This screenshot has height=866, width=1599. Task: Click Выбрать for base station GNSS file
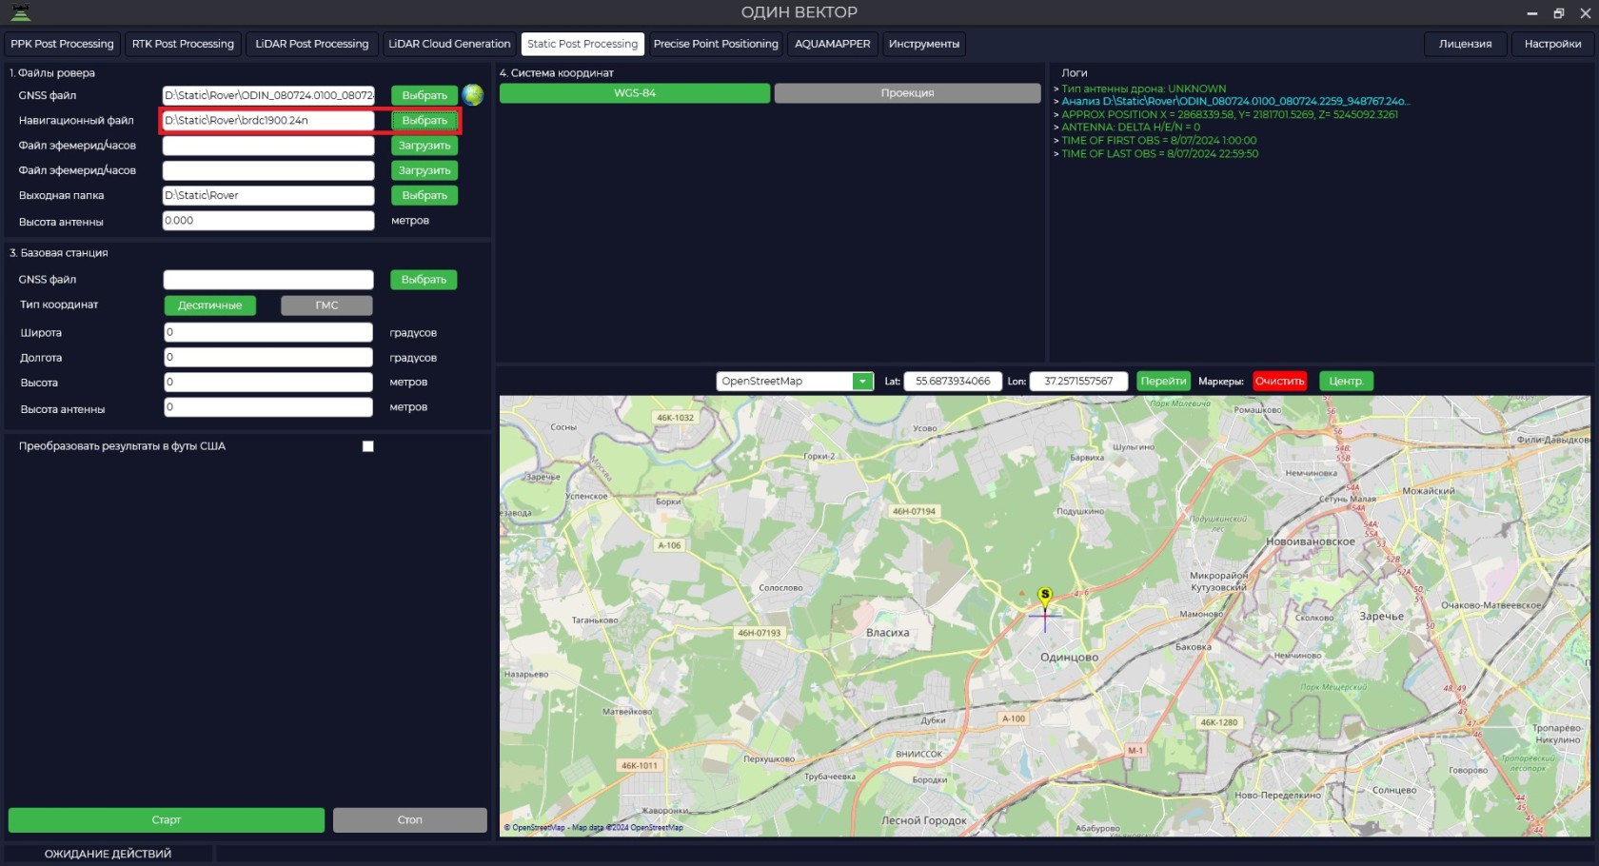tap(424, 280)
